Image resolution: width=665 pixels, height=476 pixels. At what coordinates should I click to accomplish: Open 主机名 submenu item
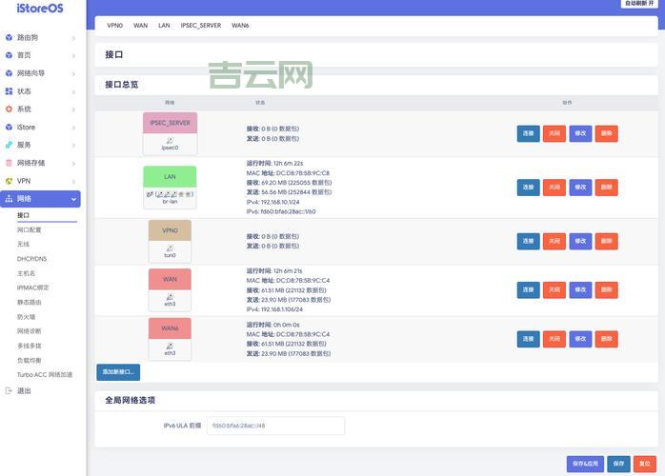click(x=26, y=273)
